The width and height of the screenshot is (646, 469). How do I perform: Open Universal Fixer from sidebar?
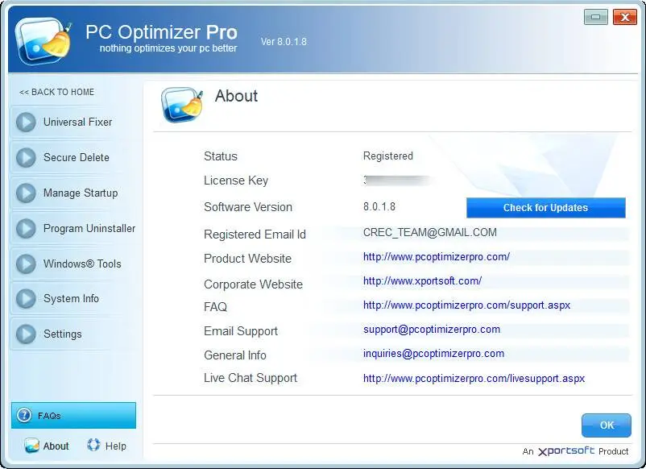pos(77,122)
